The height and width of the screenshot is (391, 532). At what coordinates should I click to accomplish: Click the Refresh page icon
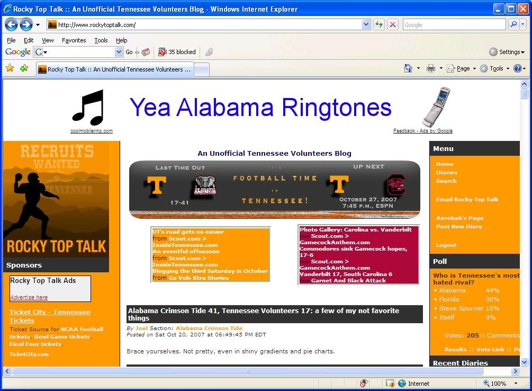click(379, 24)
